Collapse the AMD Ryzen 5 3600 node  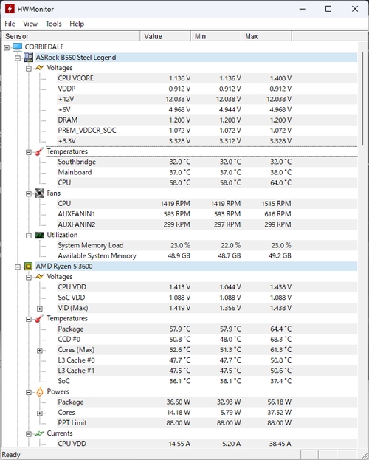pyautogui.click(x=18, y=267)
